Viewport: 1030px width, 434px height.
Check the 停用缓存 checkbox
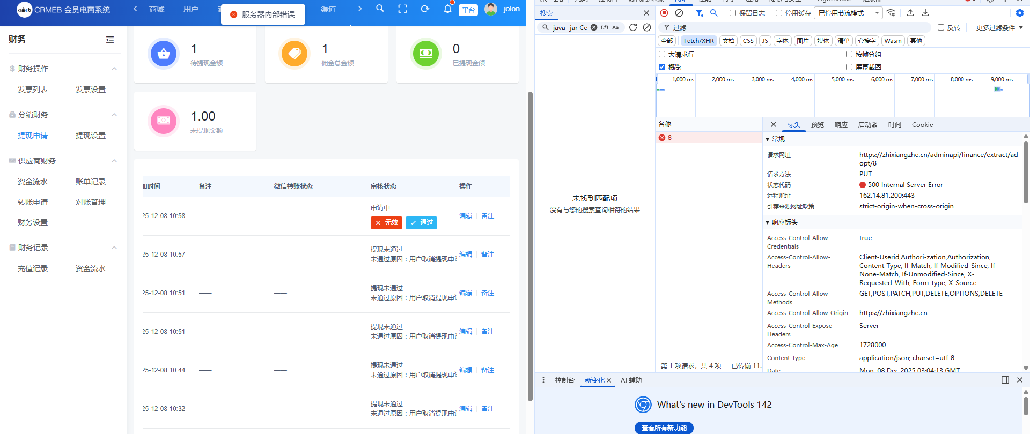coord(779,13)
